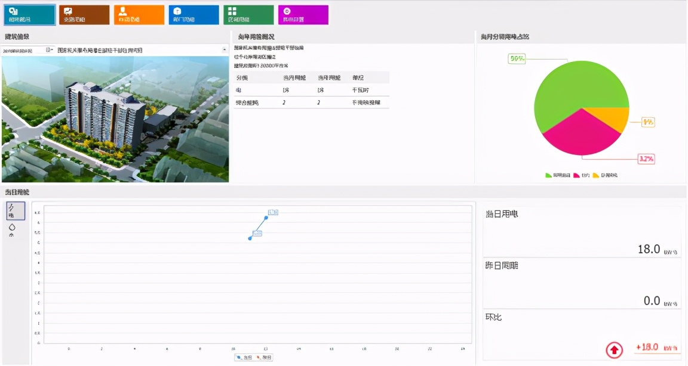Open the brown tile with trend-line icon
Image resolution: width=688 pixels, height=366 pixels.
tap(84, 15)
